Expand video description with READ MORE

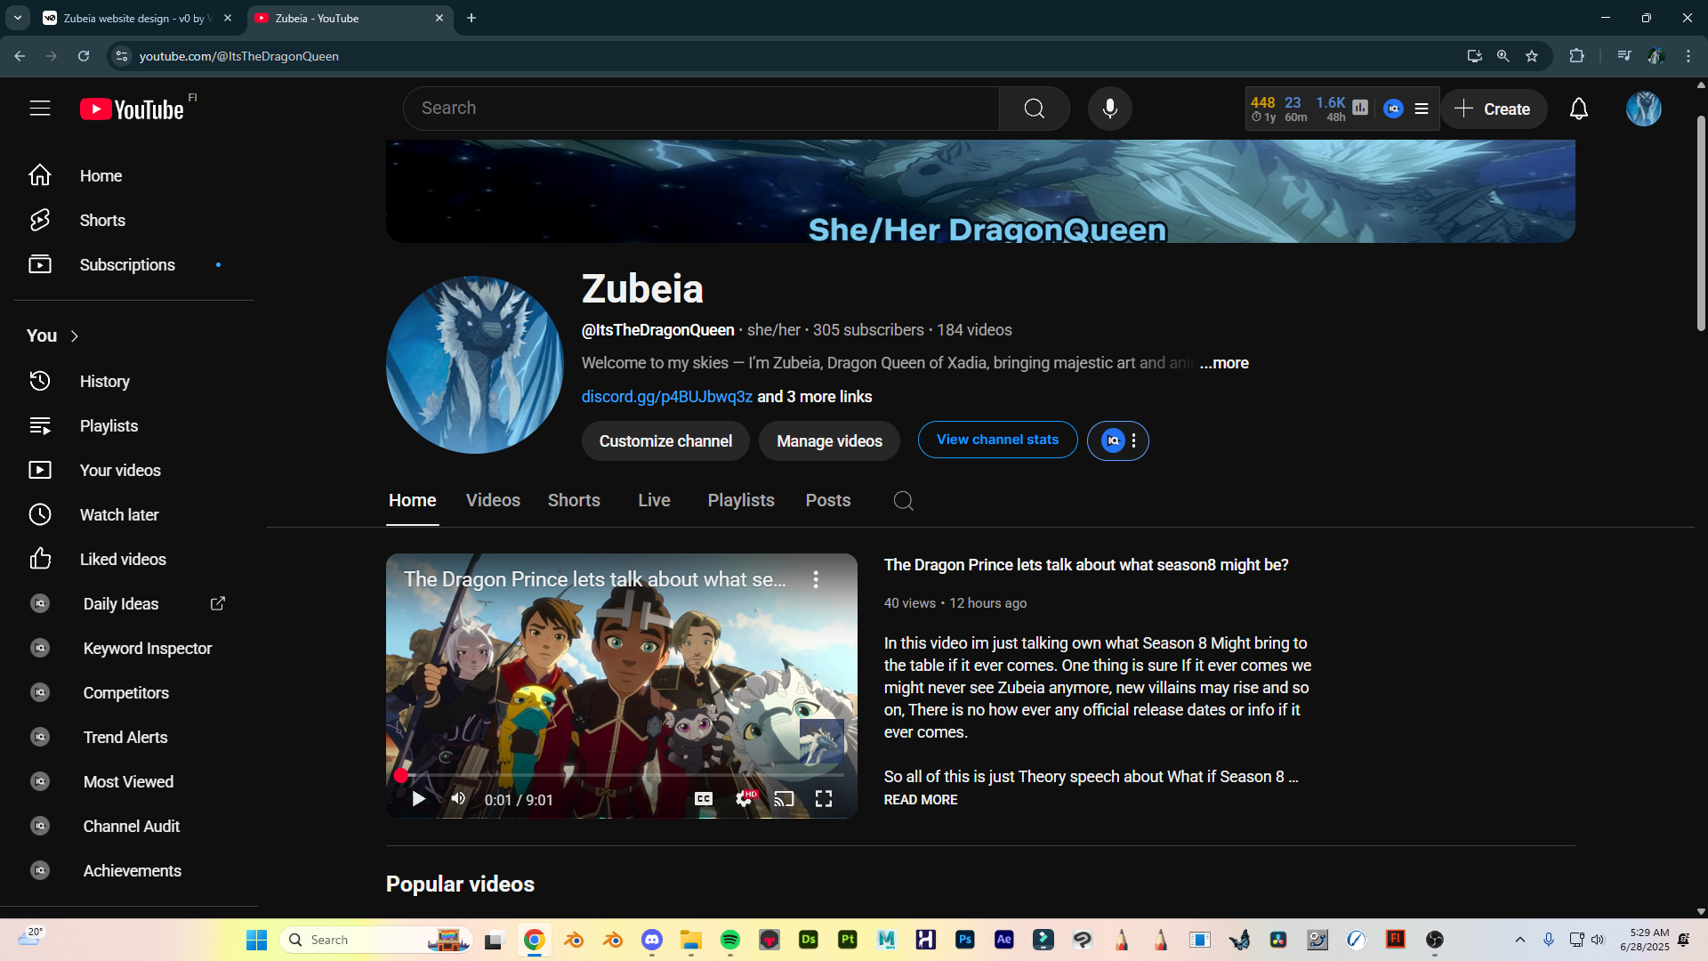[921, 800]
